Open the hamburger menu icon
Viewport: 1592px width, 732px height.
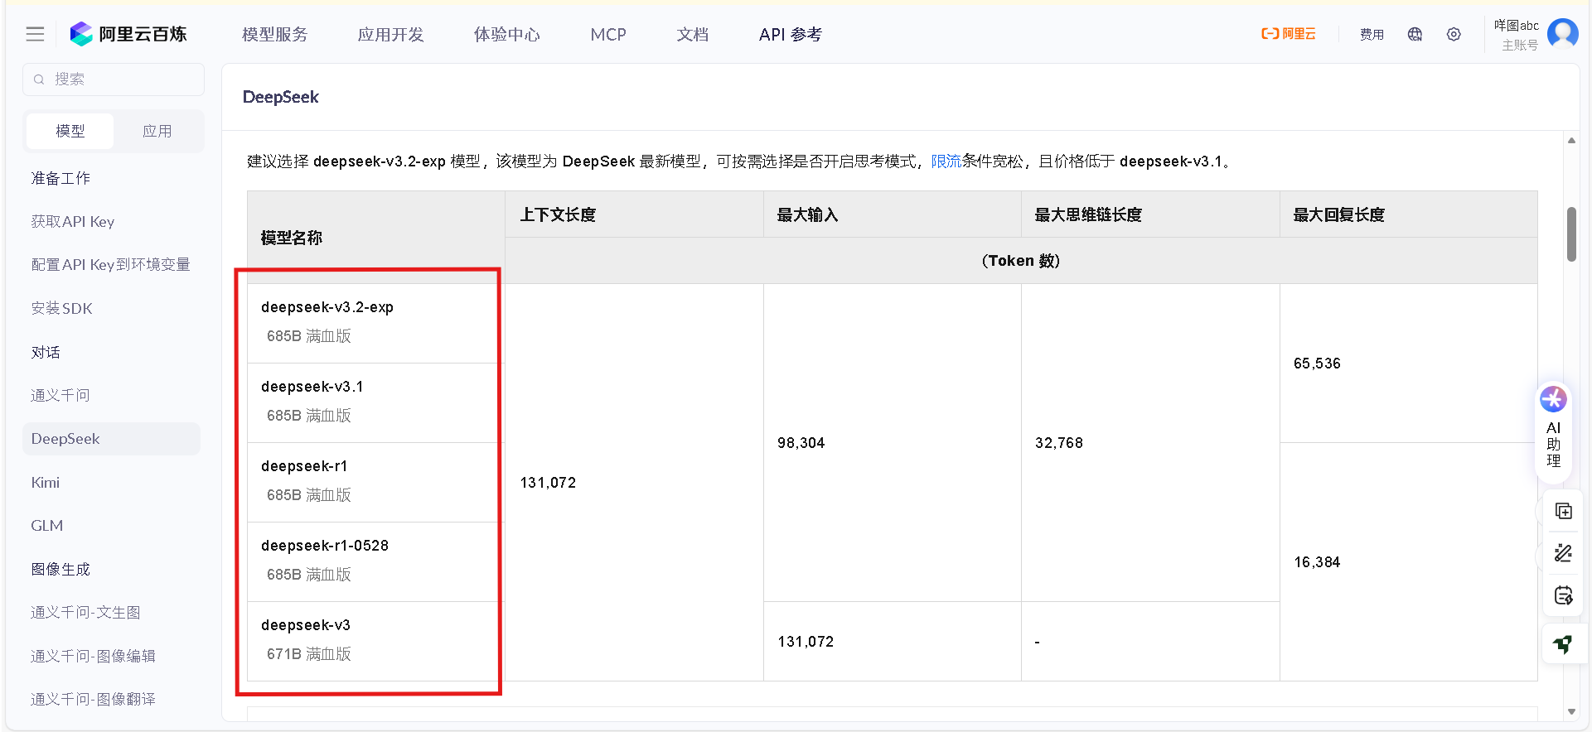(x=35, y=34)
